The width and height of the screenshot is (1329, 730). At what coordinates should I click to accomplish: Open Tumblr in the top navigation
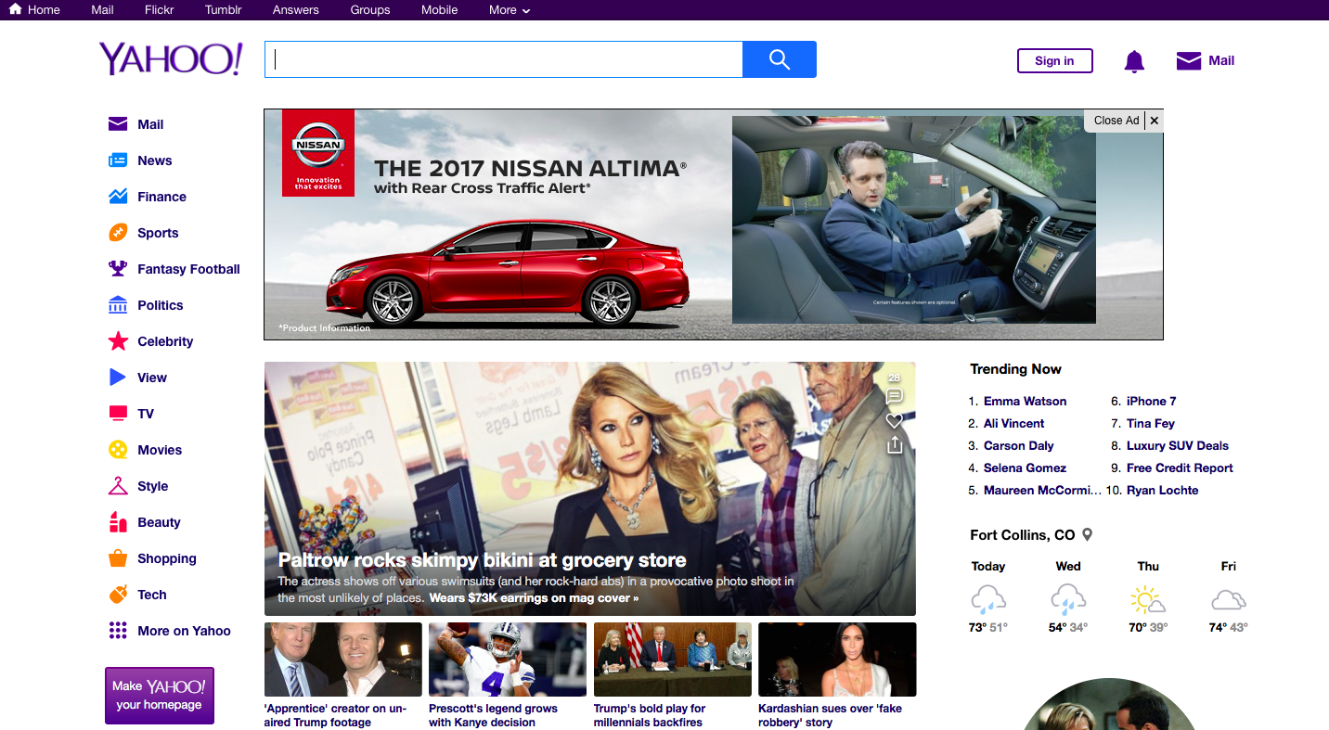[224, 10]
